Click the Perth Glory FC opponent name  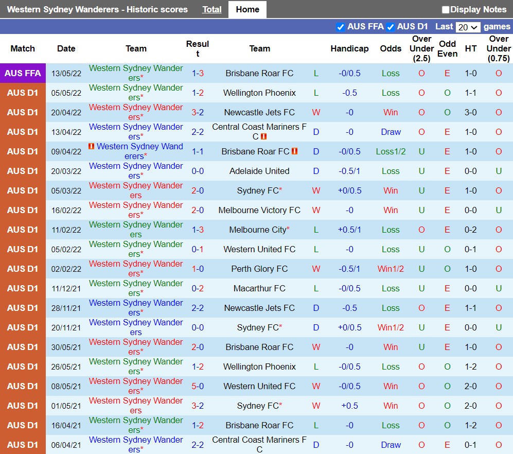tap(259, 269)
